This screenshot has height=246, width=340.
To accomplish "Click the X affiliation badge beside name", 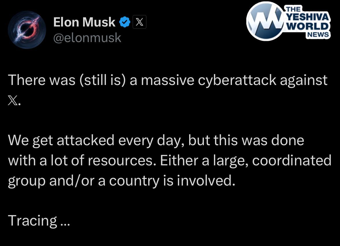I will [x=139, y=22].
